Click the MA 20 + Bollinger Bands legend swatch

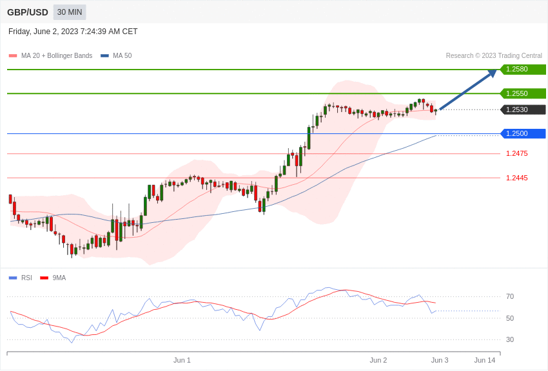[13, 55]
